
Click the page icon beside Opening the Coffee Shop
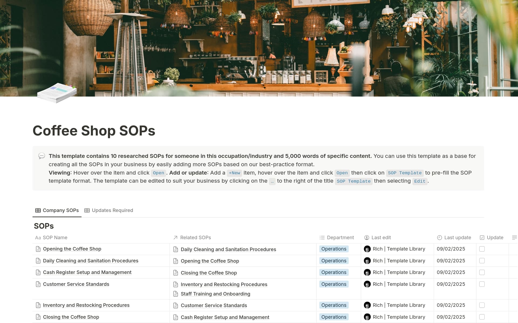tap(38, 249)
